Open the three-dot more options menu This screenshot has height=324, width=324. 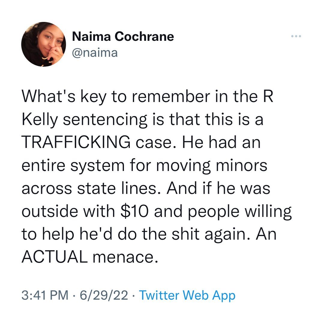pos(296,37)
